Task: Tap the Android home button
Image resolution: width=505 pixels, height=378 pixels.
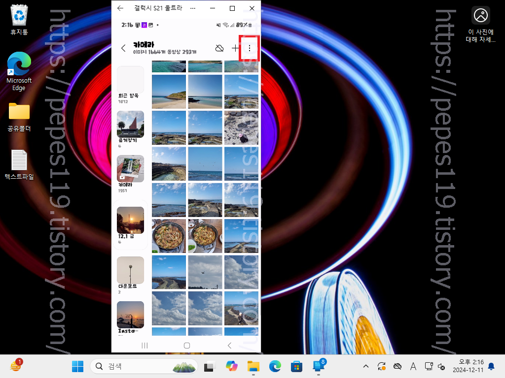Action: [187, 346]
